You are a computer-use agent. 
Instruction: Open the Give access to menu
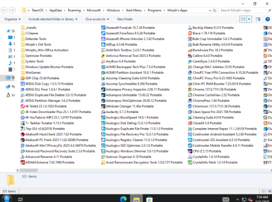(x=97, y=19)
